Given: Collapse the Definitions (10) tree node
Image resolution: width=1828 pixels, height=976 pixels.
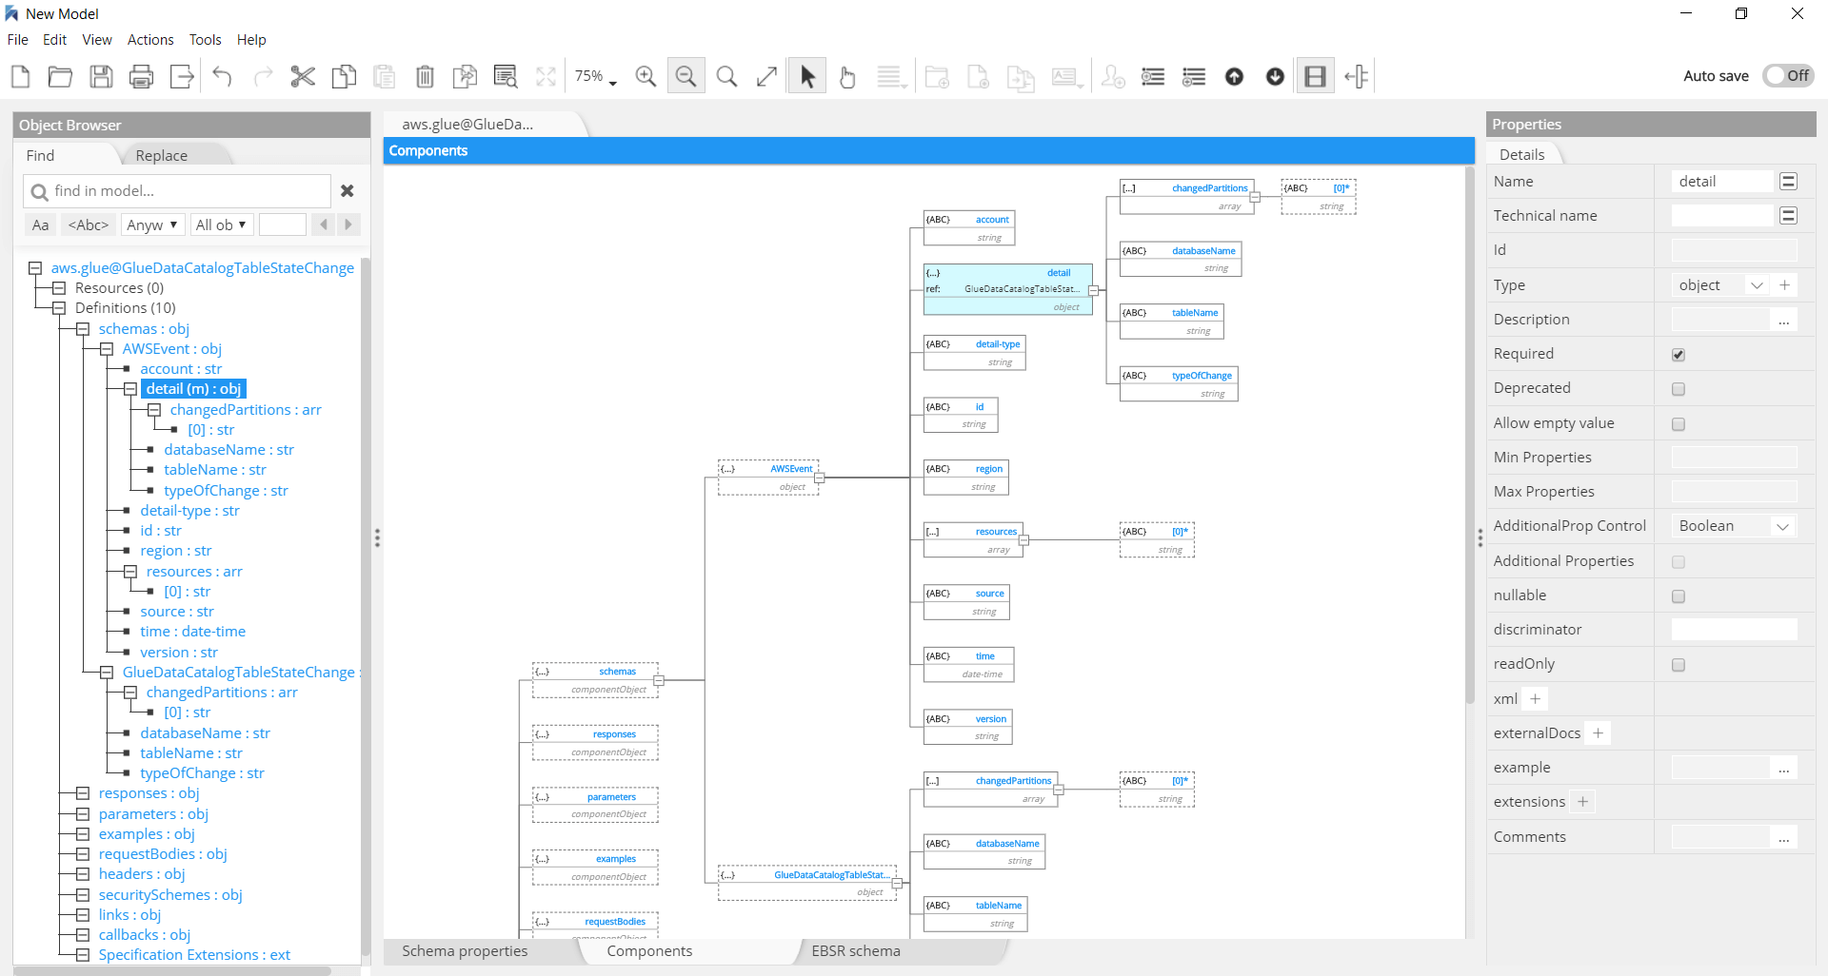Looking at the screenshot, I should pos(59,308).
